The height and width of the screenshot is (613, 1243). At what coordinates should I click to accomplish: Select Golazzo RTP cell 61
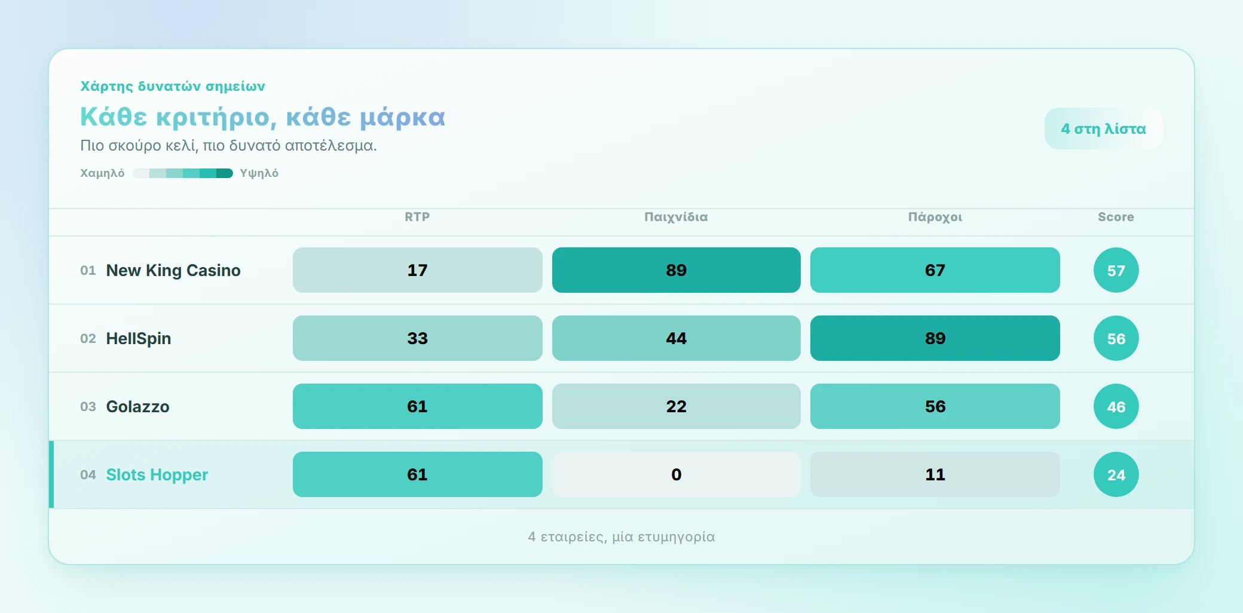418,406
